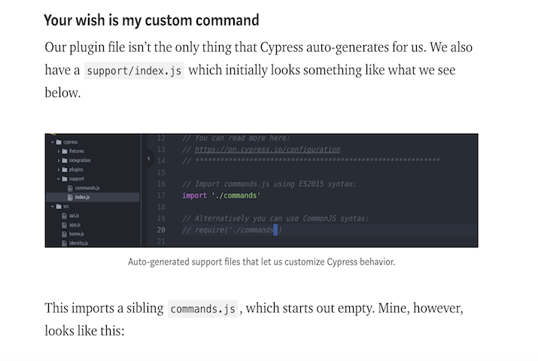Click the inline code support/index.js
Viewport: 538px width, 361px height.
[133, 72]
